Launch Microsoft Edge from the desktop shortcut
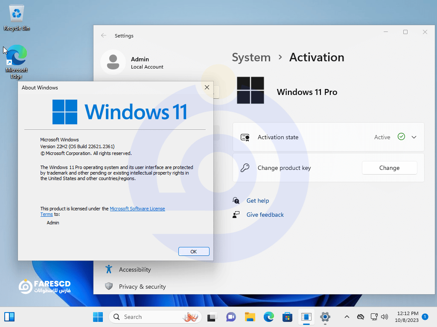Screen dimensions: 437x327 click(17, 61)
